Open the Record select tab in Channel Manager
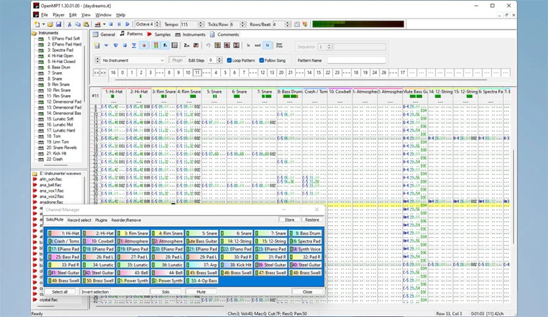Screen dimensions: 548x317 pyautogui.click(x=79, y=220)
